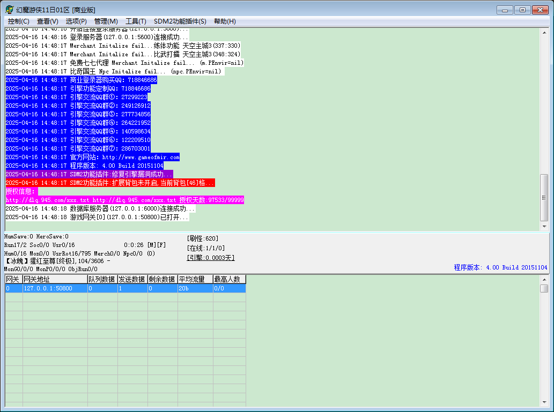Screen dimensions: 554x412
Task: Click the 网关 column header
Action: tap(14, 279)
